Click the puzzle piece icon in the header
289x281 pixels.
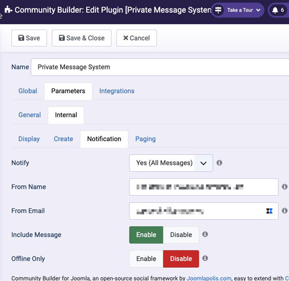[x=8, y=9]
